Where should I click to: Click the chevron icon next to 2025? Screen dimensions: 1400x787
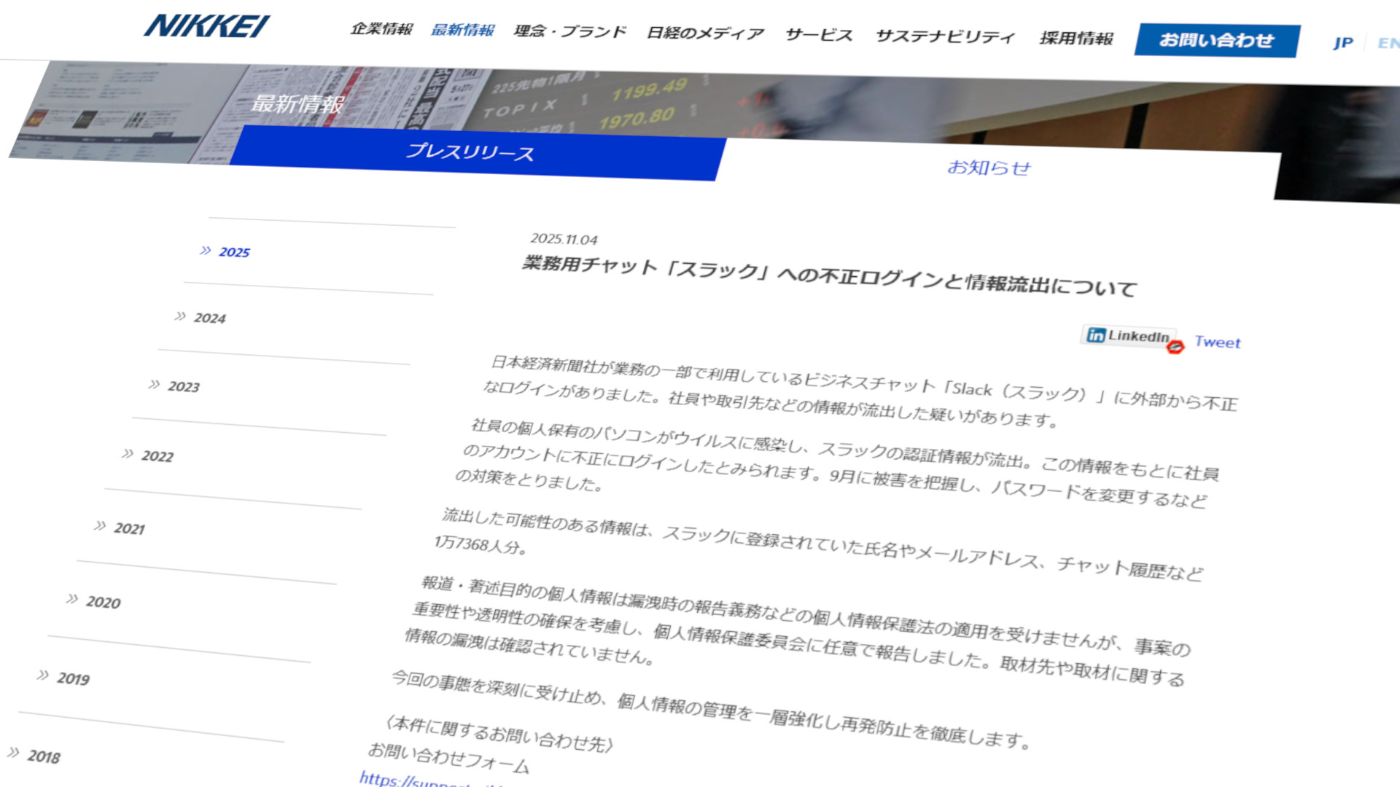pos(204,249)
